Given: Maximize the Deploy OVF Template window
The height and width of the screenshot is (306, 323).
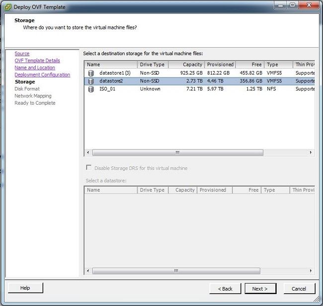Looking at the screenshot, I should [292, 5].
